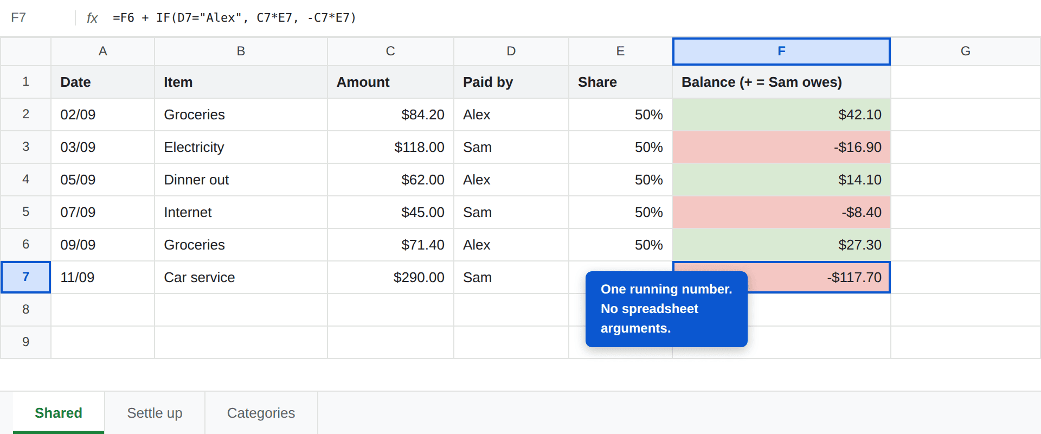Click the Item header cell
The image size is (1041, 434).
click(241, 82)
